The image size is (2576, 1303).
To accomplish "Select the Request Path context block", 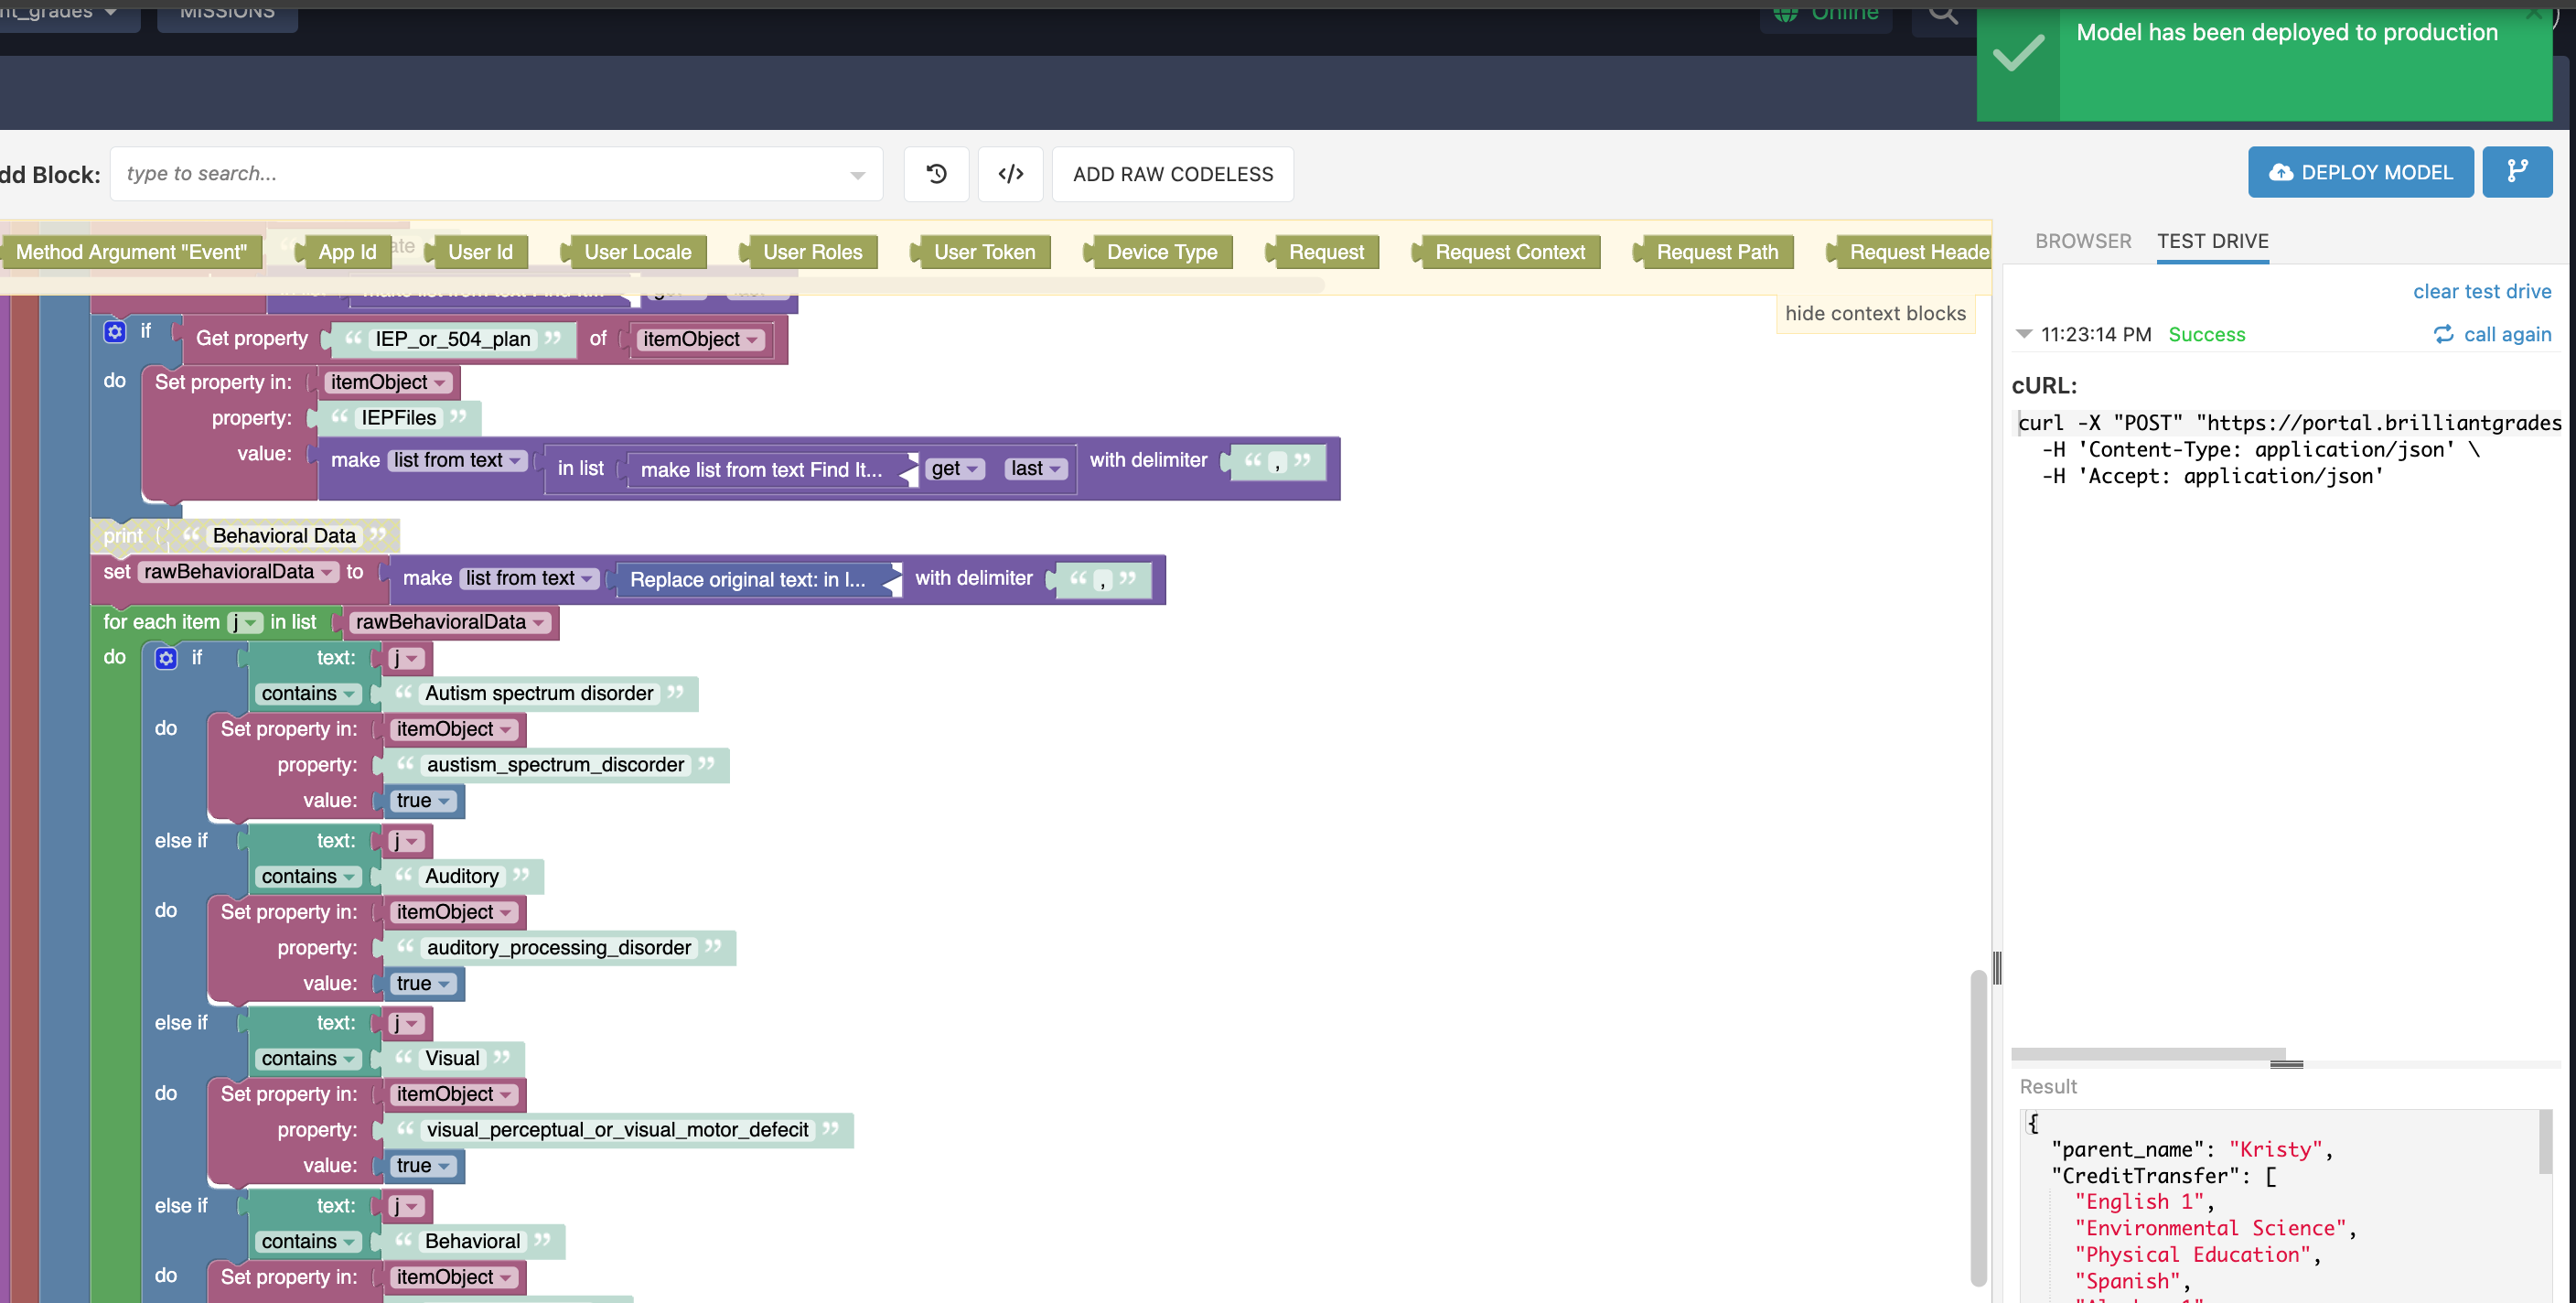I will (x=1715, y=252).
